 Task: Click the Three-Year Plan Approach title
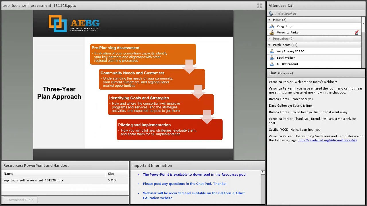tap(59, 93)
